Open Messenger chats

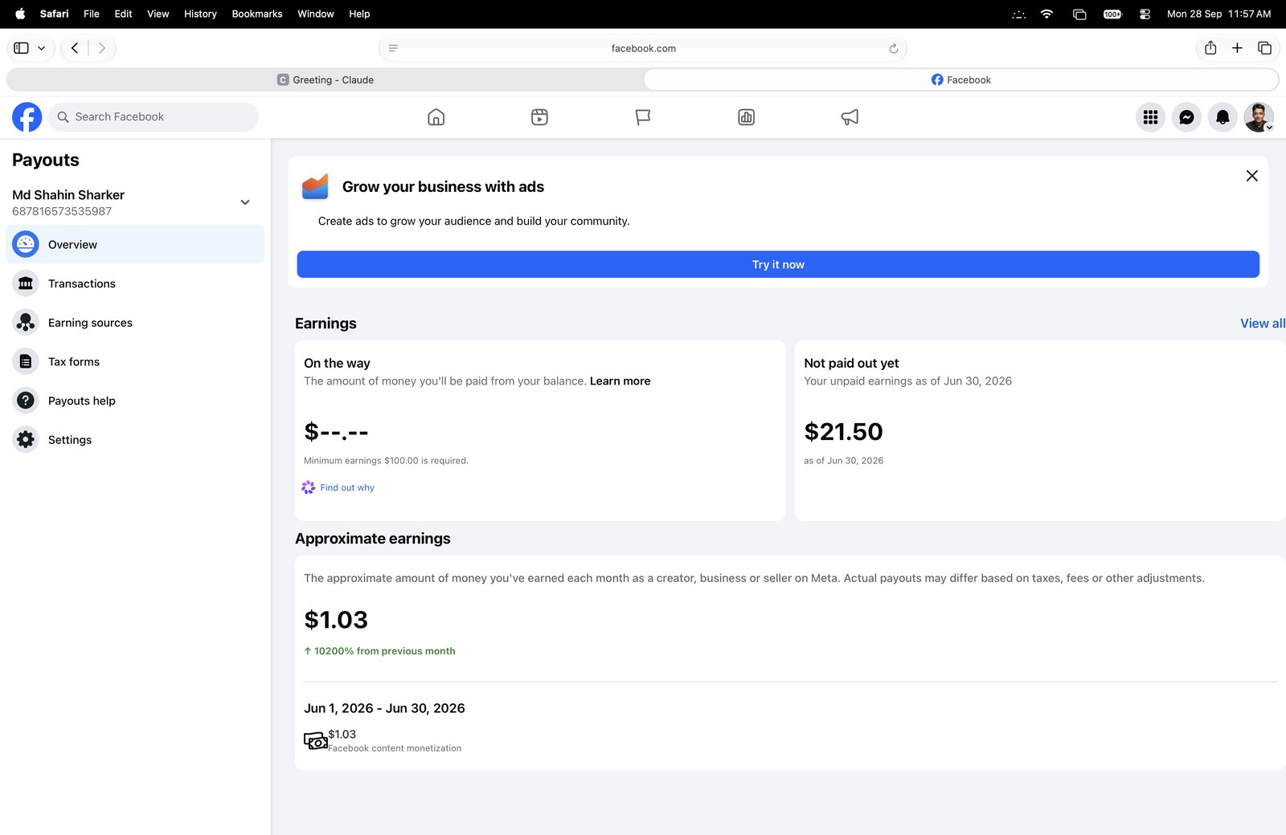pos(1186,117)
